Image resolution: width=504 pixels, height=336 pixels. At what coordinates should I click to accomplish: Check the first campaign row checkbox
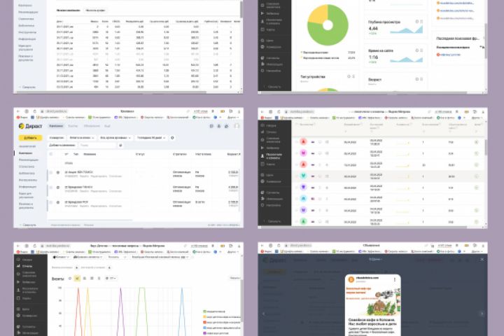point(51,172)
